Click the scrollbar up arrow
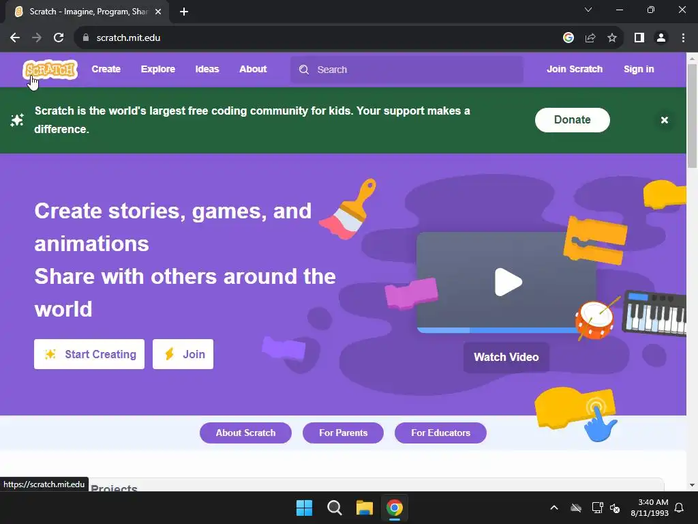This screenshot has width=698, height=524. pos(692,58)
